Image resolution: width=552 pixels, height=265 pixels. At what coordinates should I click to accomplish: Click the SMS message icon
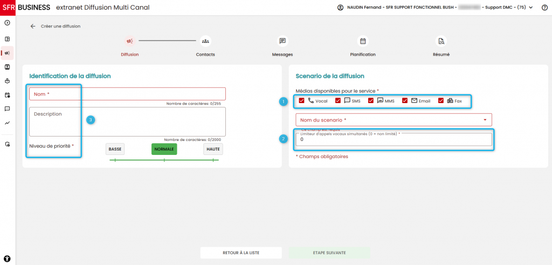click(x=347, y=100)
